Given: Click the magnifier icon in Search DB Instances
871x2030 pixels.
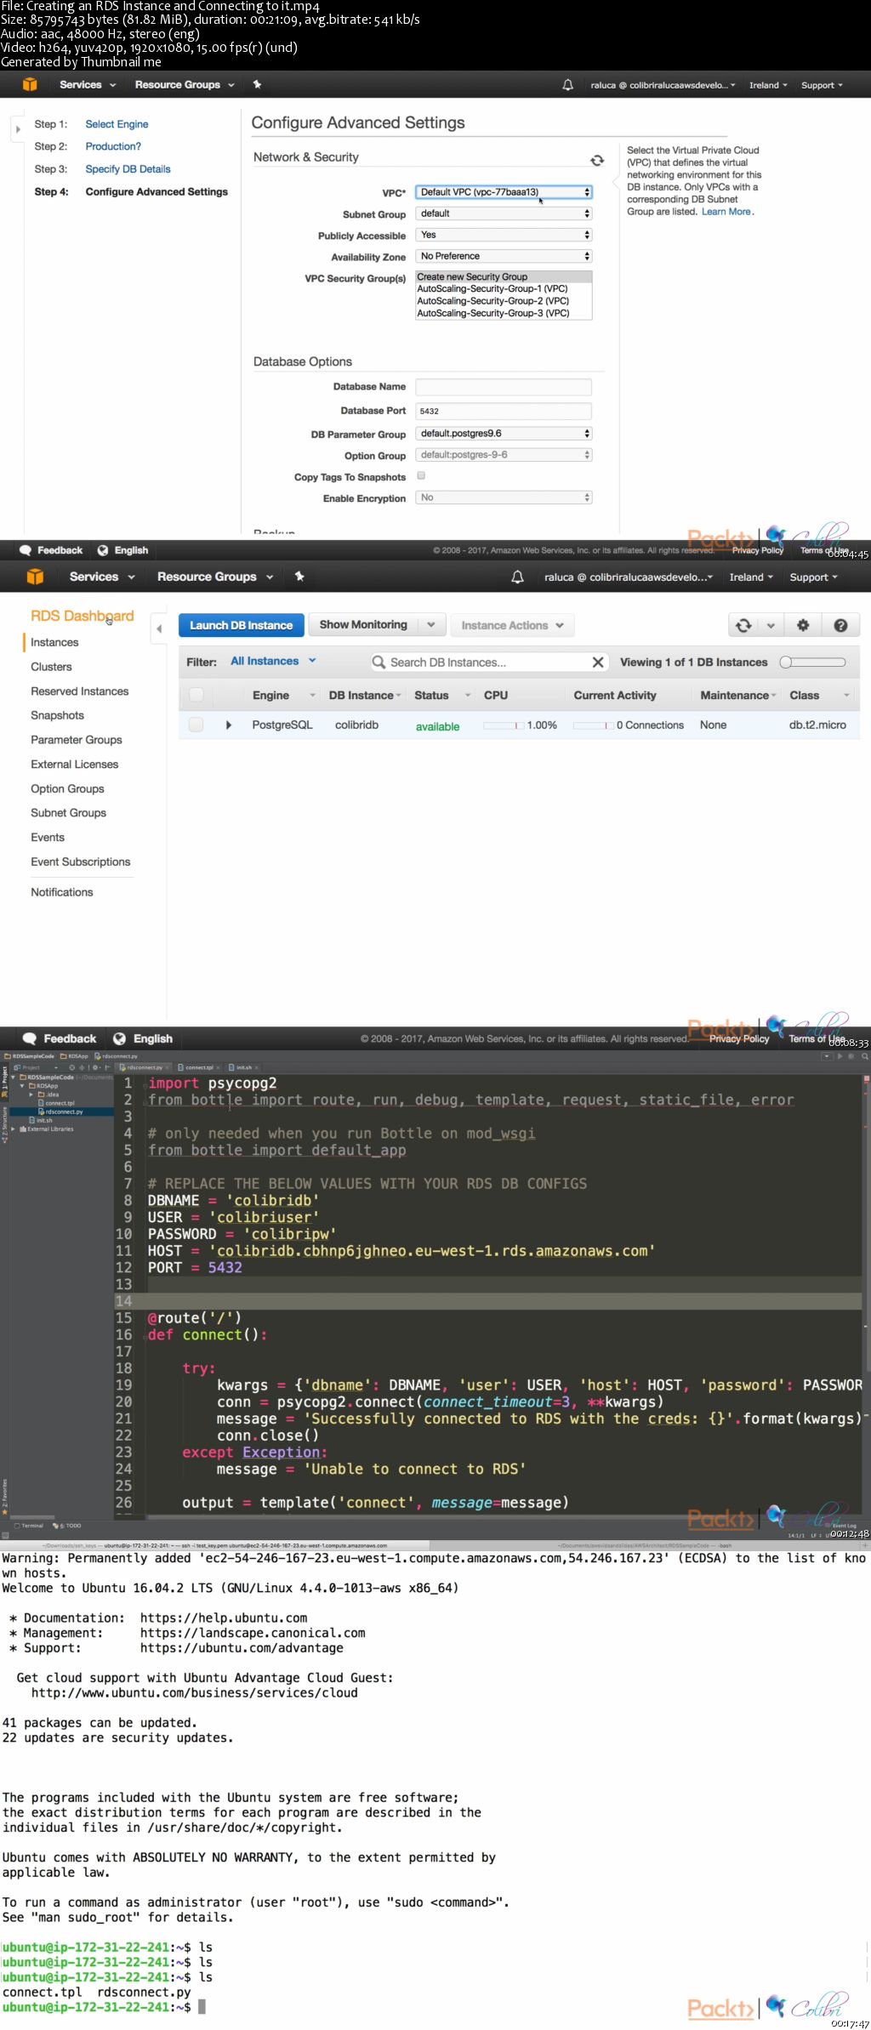Looking at the screenshot, I should pyautogui.click(x=379, y=662).
